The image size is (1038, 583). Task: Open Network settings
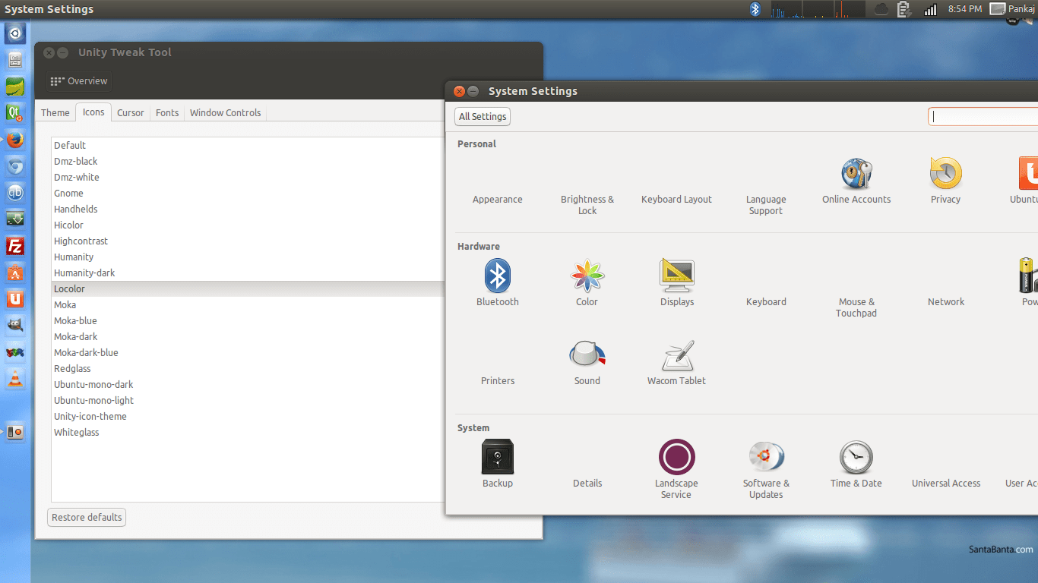[946, 301]
